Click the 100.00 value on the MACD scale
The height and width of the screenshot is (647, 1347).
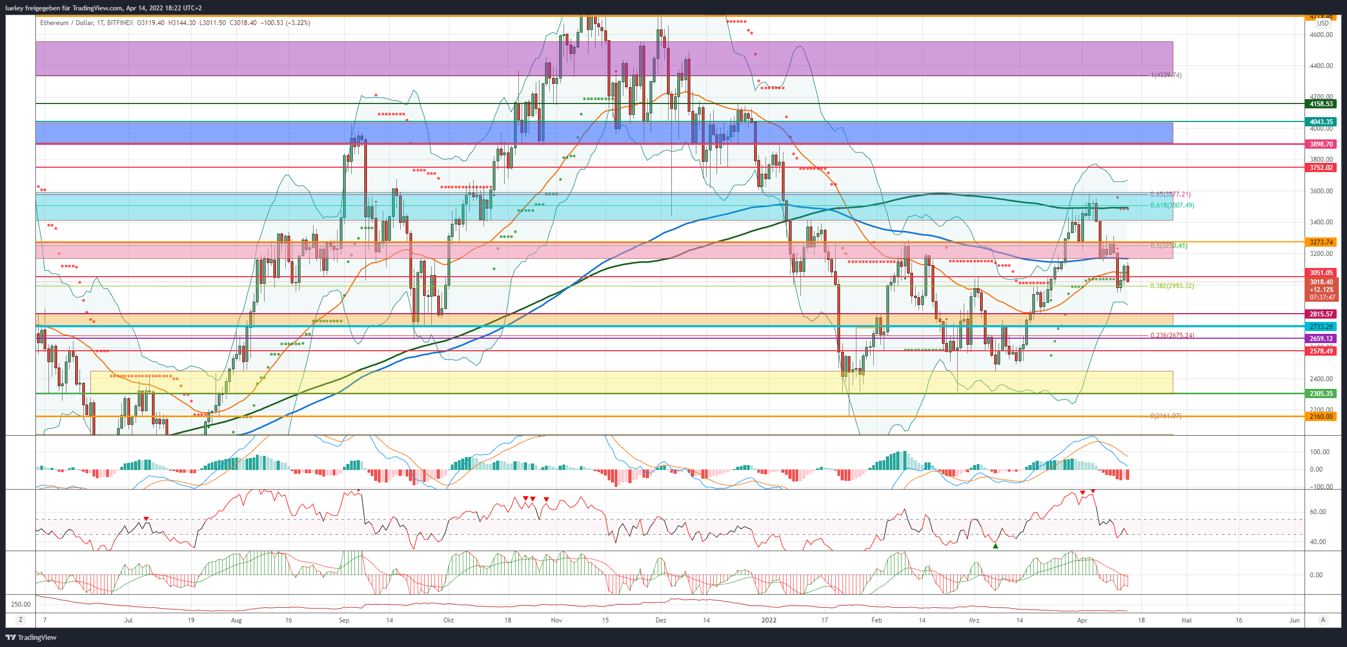(1320, 452)
